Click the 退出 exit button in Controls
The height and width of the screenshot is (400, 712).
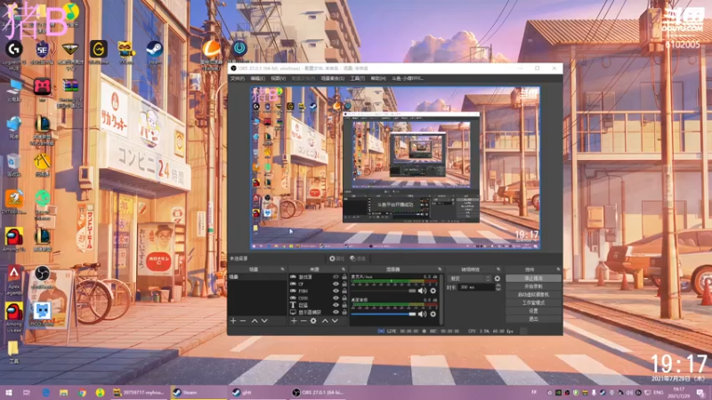coord(533,319)
